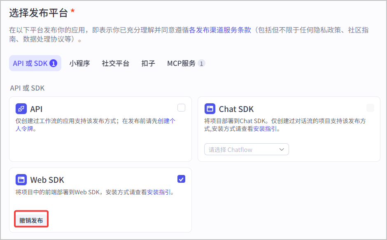Click the API card title
Screen dimensions: 387x240
(x=36, y=109)
